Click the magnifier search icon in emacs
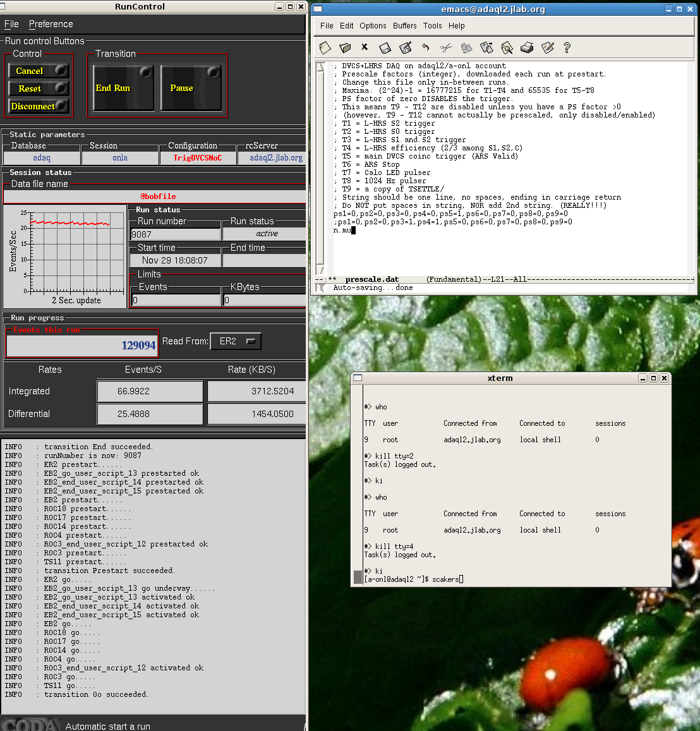The width and height of the screenshot is (700, 731). [x=507, y=47]
